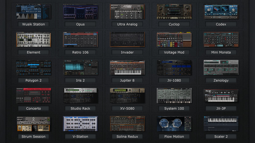Select the JV-1080 label button
The height and width of the screenshot is (143, 255).
pyautogui.click(x=174, y=80)
